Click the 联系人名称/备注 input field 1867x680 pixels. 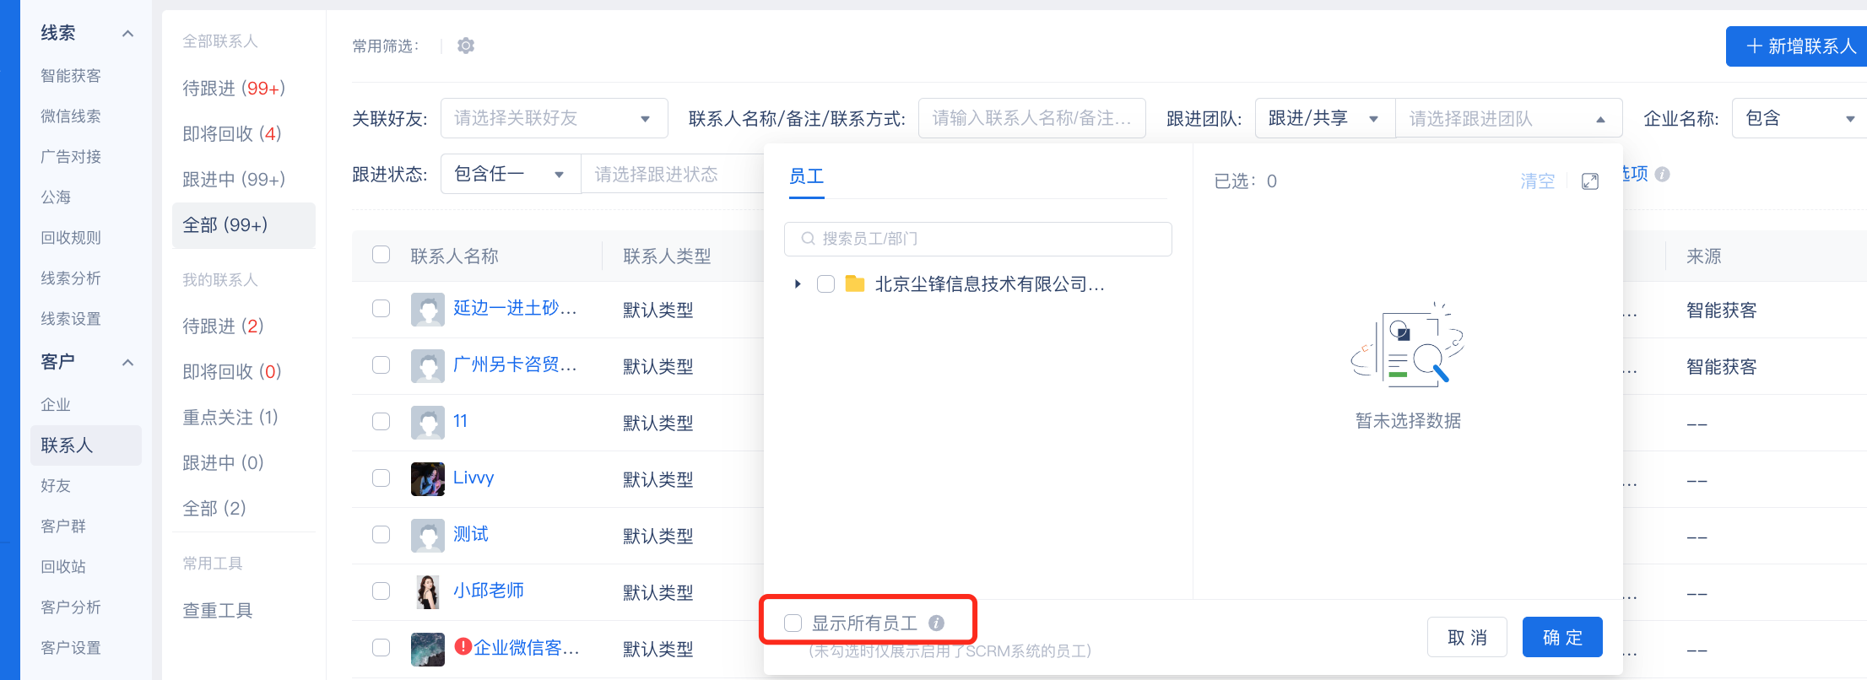(x=1032, y=118)
